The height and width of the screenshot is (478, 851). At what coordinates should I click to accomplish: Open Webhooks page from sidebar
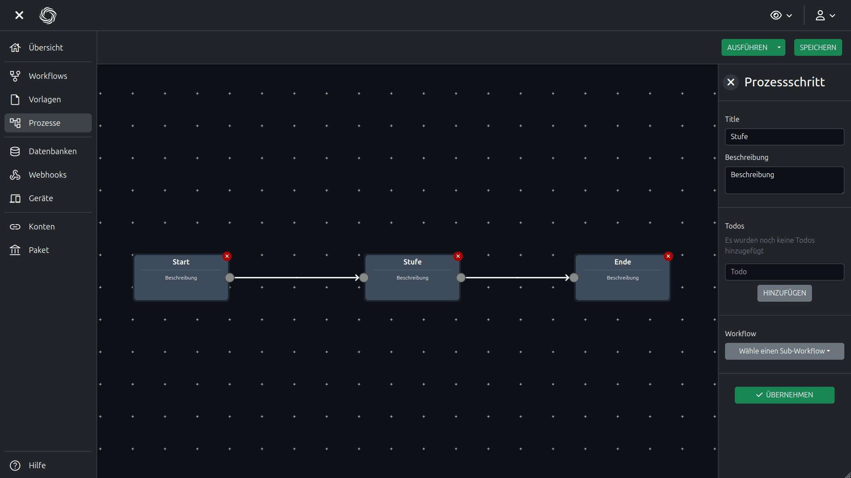click(47, 175)
